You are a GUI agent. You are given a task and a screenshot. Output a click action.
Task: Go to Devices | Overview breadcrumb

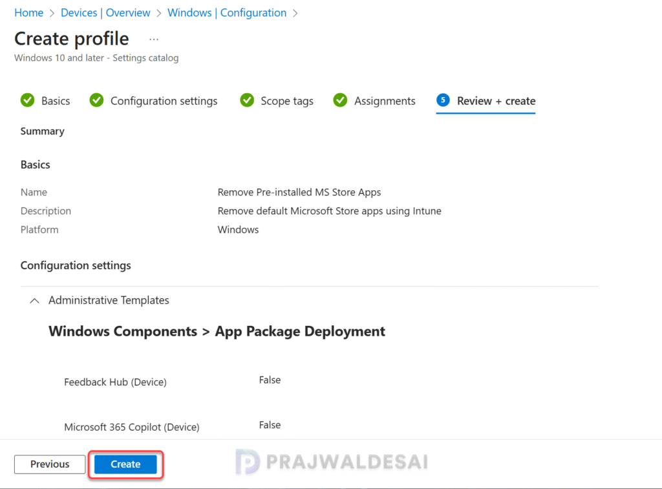tap(105, 13)
